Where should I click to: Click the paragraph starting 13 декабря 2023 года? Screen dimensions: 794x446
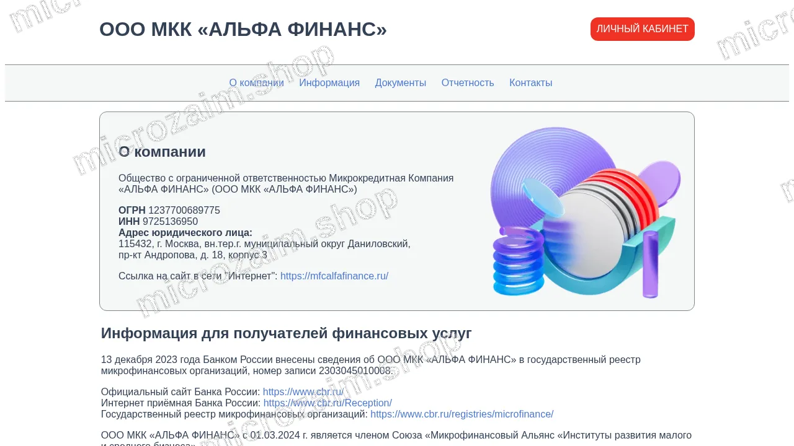coord(371,365)
